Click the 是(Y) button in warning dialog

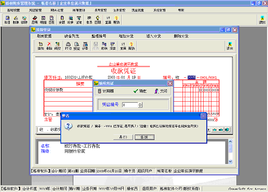[x=123, y=137]
